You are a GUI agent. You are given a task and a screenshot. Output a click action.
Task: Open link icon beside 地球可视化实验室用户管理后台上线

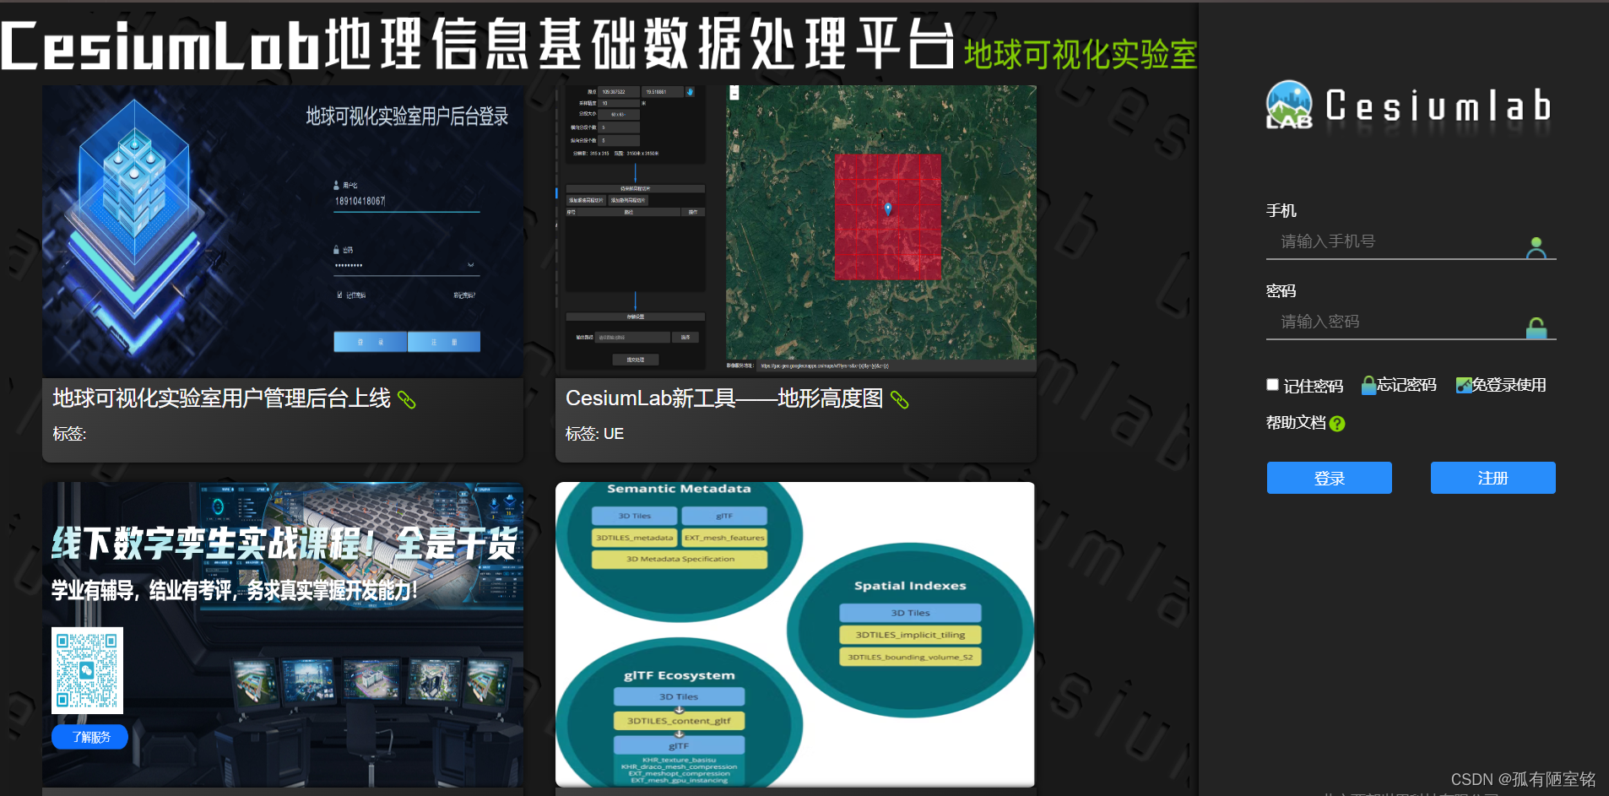[x=407, y=400]
